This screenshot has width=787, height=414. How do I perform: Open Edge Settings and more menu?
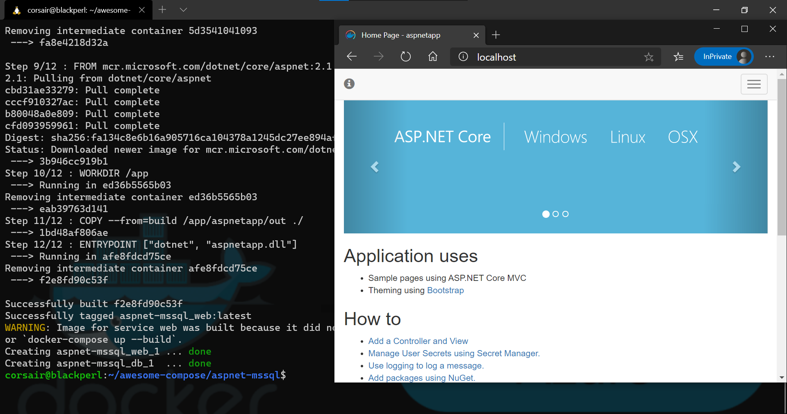tap(769, 57)
